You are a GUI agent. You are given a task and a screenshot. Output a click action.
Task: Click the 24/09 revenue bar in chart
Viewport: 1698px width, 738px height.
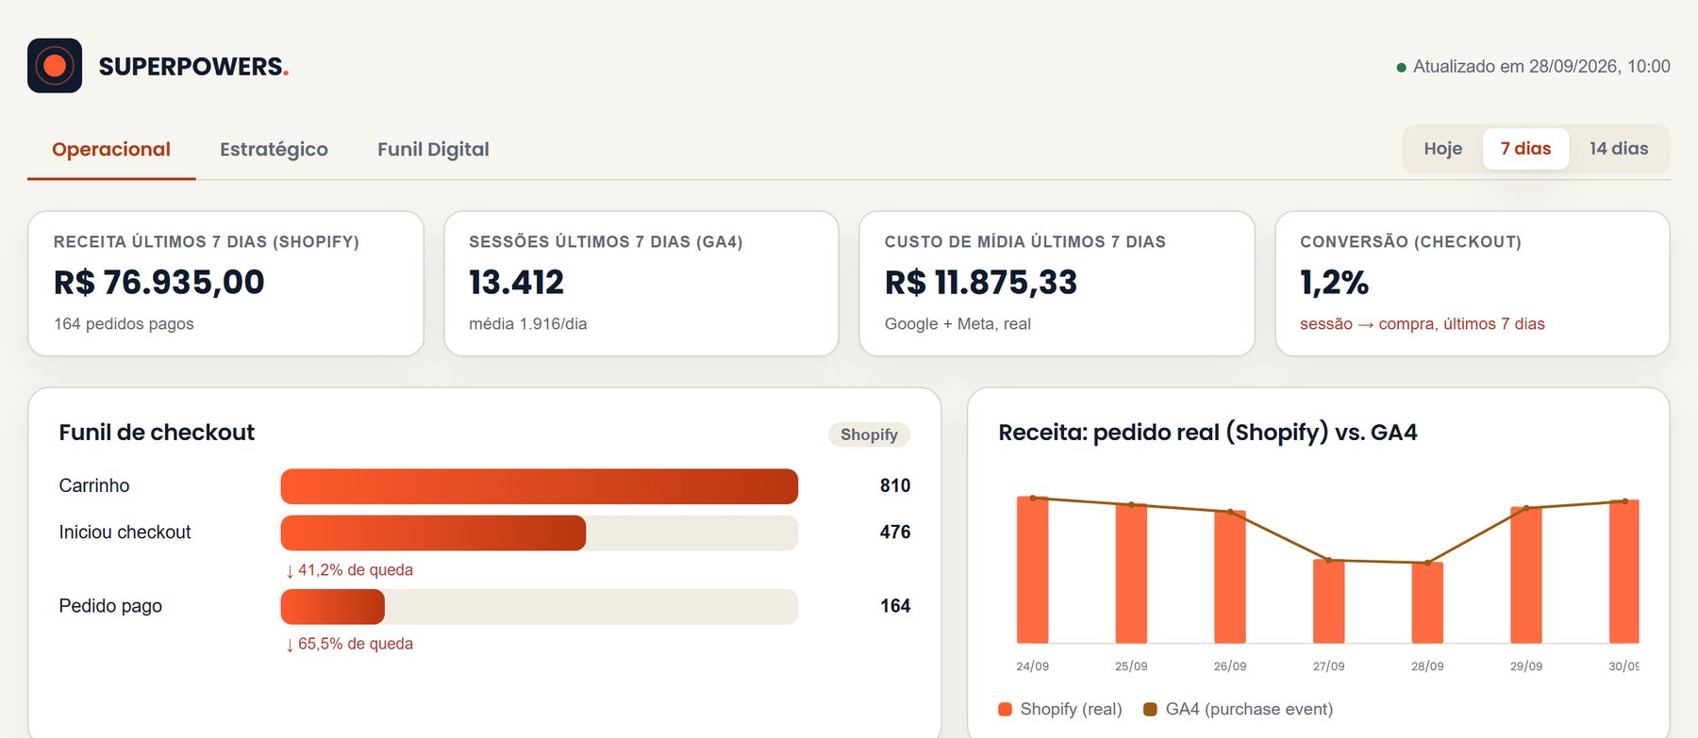pyautogui.click(x=1032, y=569)
